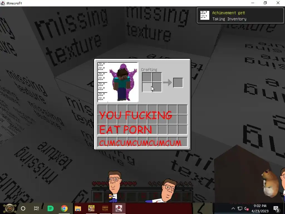
Task: Close the Minecraft window
Action: click(278, 3)
